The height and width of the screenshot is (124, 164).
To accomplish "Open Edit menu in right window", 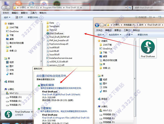I will [108, 30].
